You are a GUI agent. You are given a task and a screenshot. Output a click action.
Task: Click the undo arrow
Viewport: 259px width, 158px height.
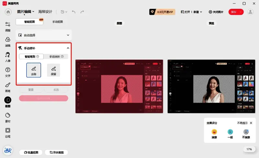[x=74, y=12]
